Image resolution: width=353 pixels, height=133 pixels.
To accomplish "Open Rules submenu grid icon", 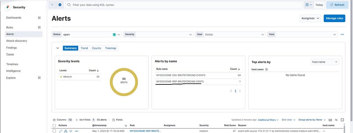I will 39,28.
